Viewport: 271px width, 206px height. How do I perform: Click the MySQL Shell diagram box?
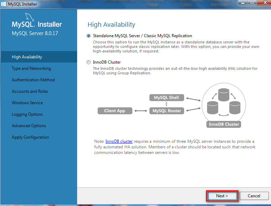coord(167,98)
